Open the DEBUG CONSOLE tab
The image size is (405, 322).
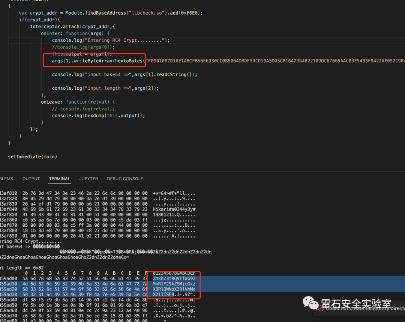tap(125, 179)
